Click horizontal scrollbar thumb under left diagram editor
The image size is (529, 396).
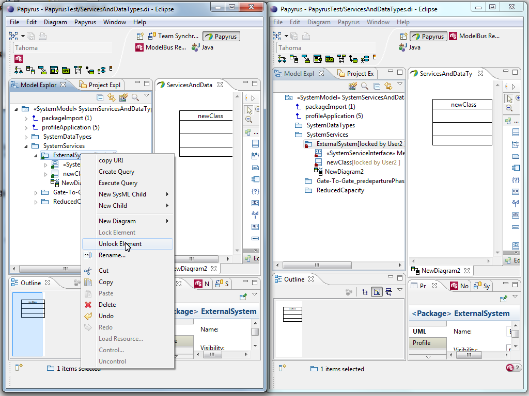pos(196,259)
